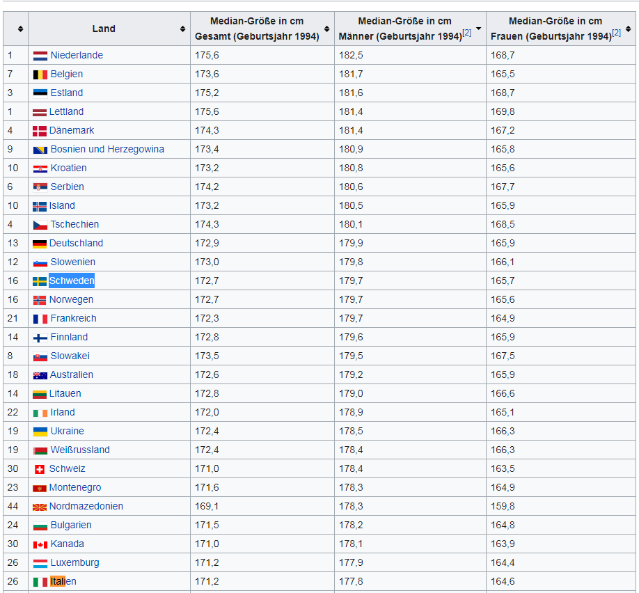Click the Finland flag icon
Image resolution: width=639 pixels, height=593 pixels.
[40, 338]
